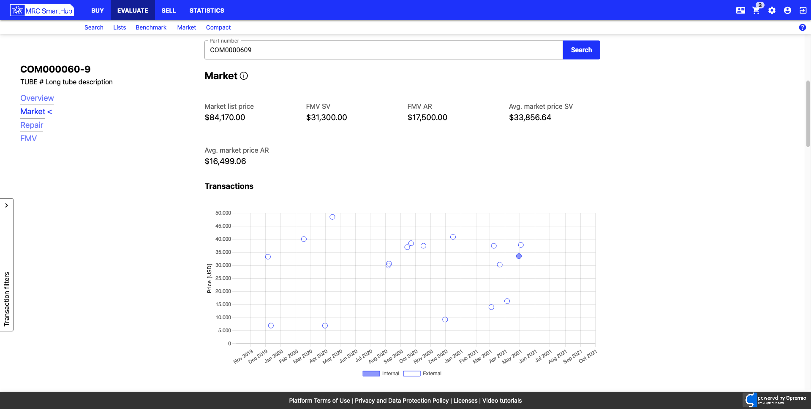811x409 pixels.
Task: Open the SELL menu tab
Action: click(169, 11)
